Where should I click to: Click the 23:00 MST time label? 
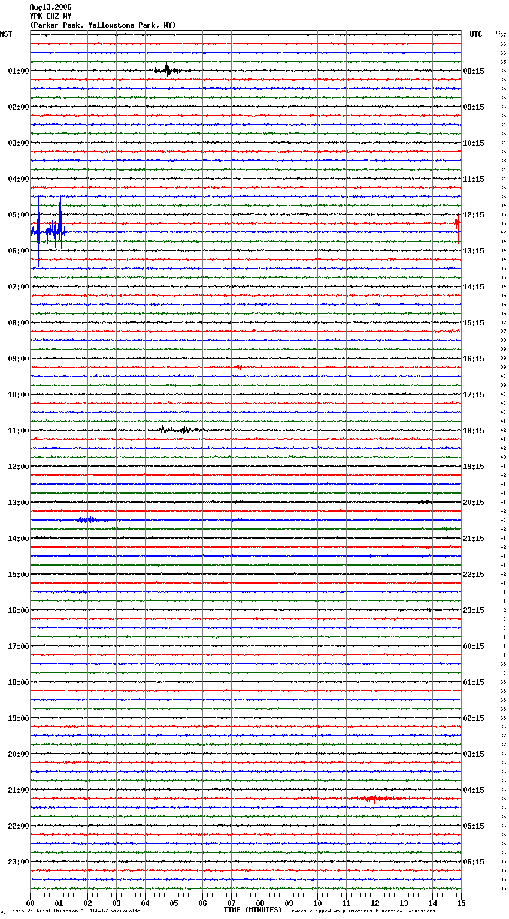19,862
